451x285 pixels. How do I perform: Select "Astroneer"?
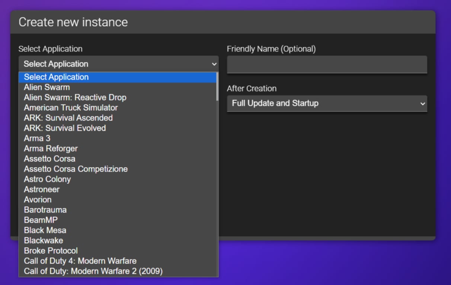[41, 189]
